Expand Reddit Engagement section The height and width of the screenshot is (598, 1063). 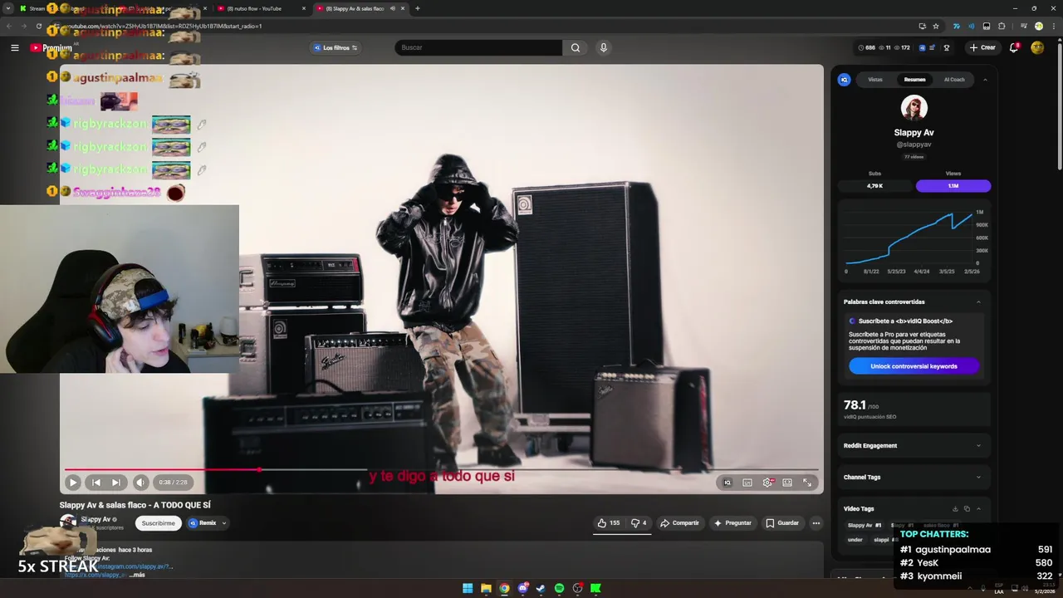(x=914, y=446)
